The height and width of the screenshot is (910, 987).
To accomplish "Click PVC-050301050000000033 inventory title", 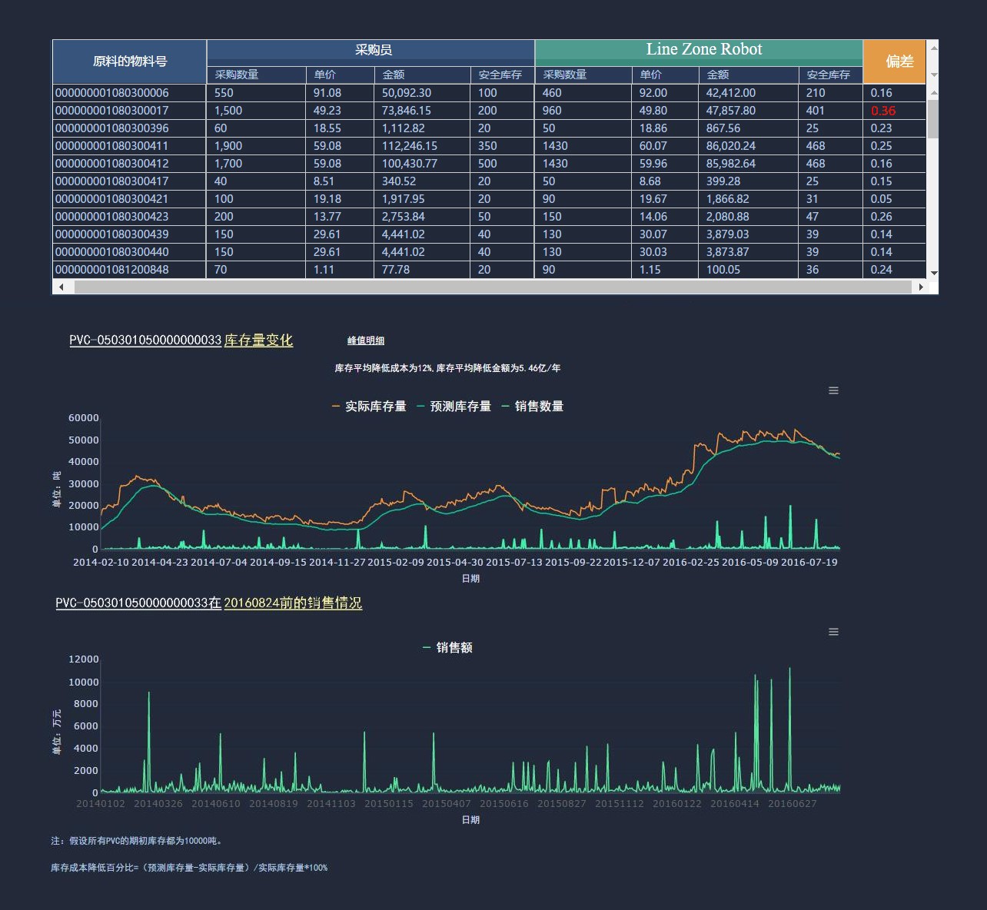I will (x=145, y=340).
